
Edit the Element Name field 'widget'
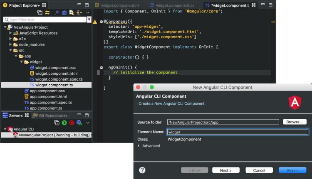[x=238, y=132]
